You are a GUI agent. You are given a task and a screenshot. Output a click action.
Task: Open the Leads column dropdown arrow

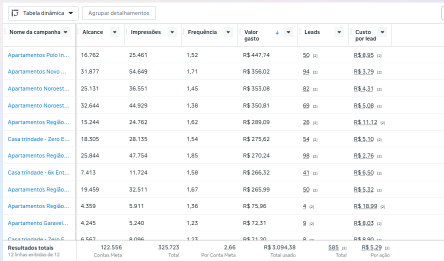coord(339,32)
